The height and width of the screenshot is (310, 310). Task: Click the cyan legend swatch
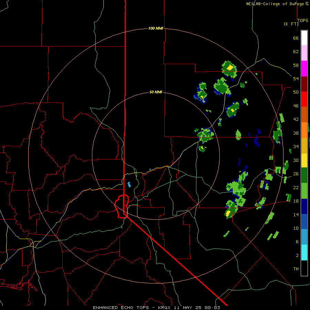click(x=304, y=252)
